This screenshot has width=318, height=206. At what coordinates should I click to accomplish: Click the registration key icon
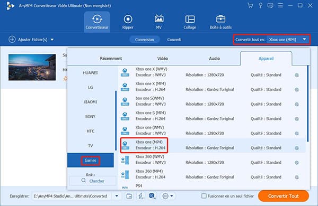260,5
